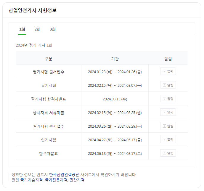The image size is (204, 191).
Task: Enable 알림 for 필기시험 합격자발표
Action: [x=168, y=99]
